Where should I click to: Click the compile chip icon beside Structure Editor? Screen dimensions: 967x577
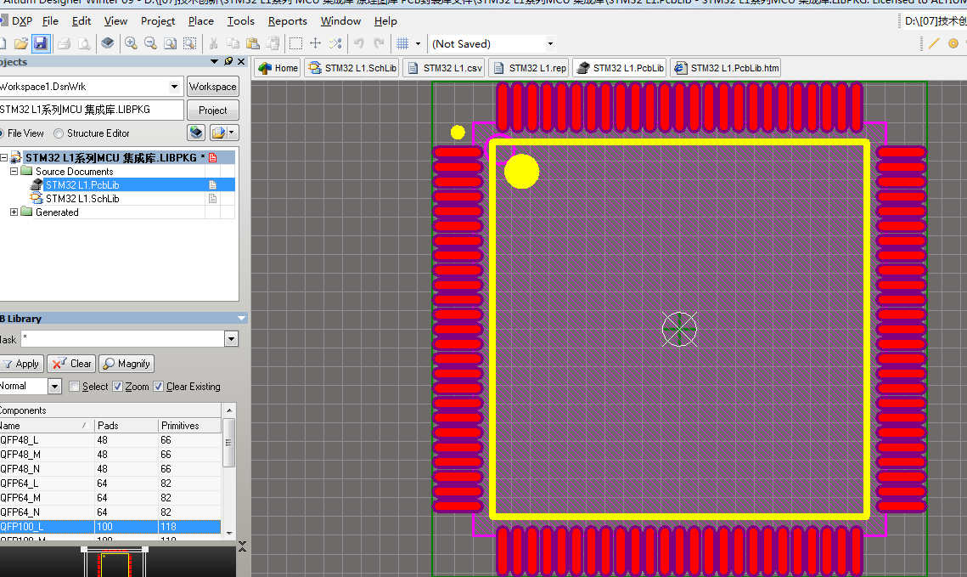(196, 133)
